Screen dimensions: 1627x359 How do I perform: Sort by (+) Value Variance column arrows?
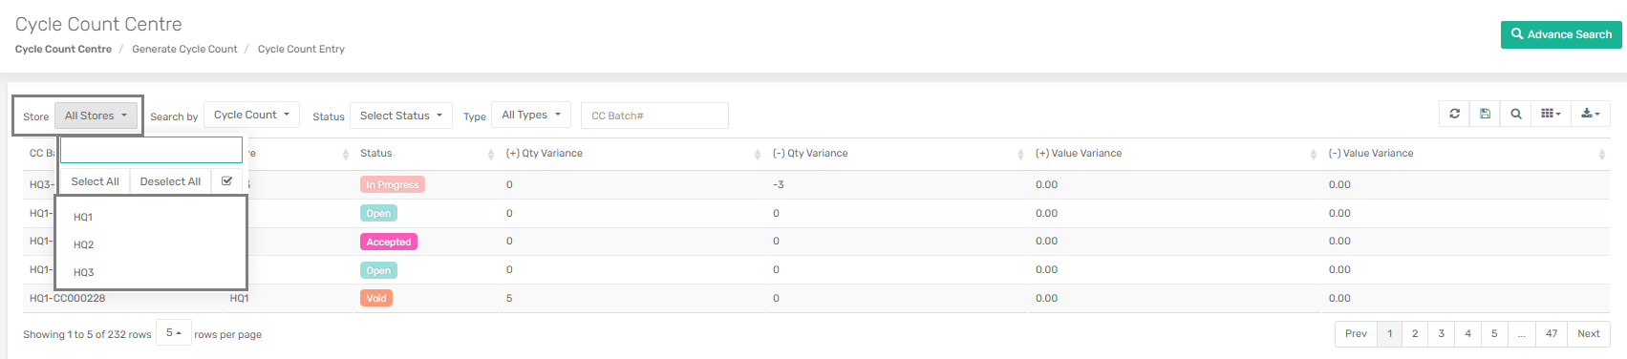coord(1314,154)
